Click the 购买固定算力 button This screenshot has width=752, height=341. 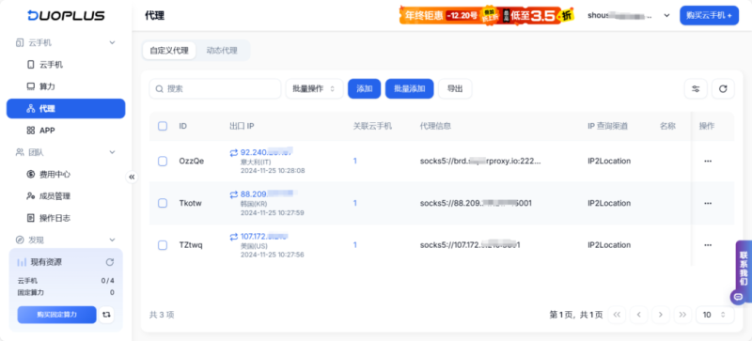(x=57, y=315)
